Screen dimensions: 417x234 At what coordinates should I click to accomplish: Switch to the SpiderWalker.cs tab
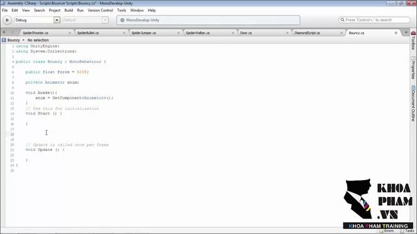197,33
